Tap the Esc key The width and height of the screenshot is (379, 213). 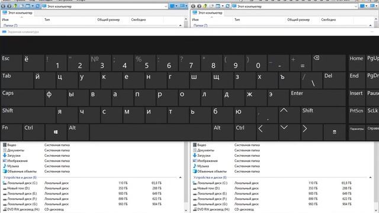(11, 63)
